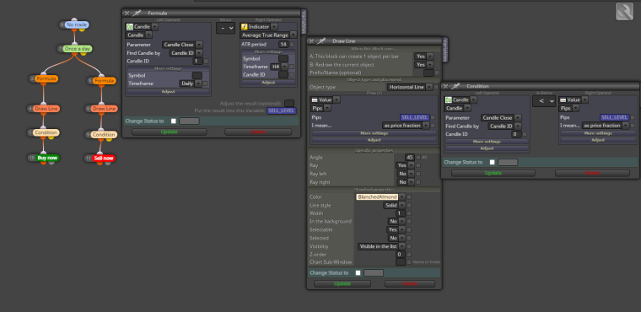
Task: Click the status color swatch in Formula panel
Action: pos(189,121)
